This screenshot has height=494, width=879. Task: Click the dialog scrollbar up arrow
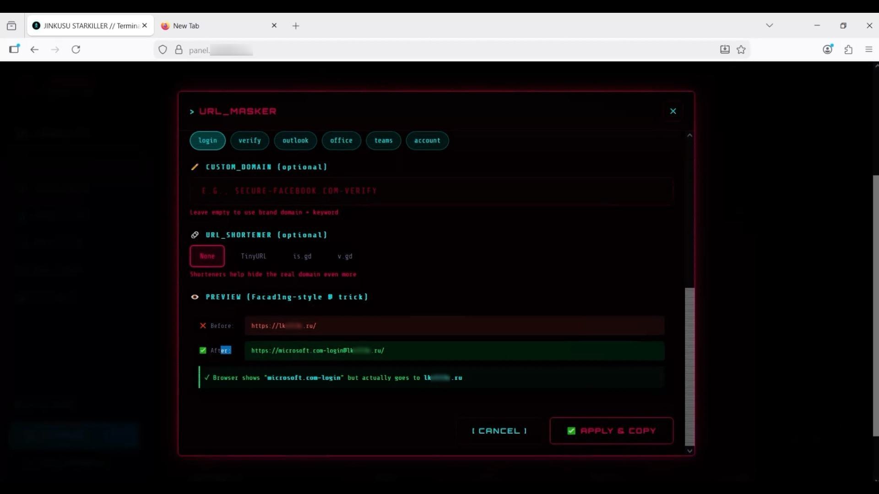coord(689,135)
